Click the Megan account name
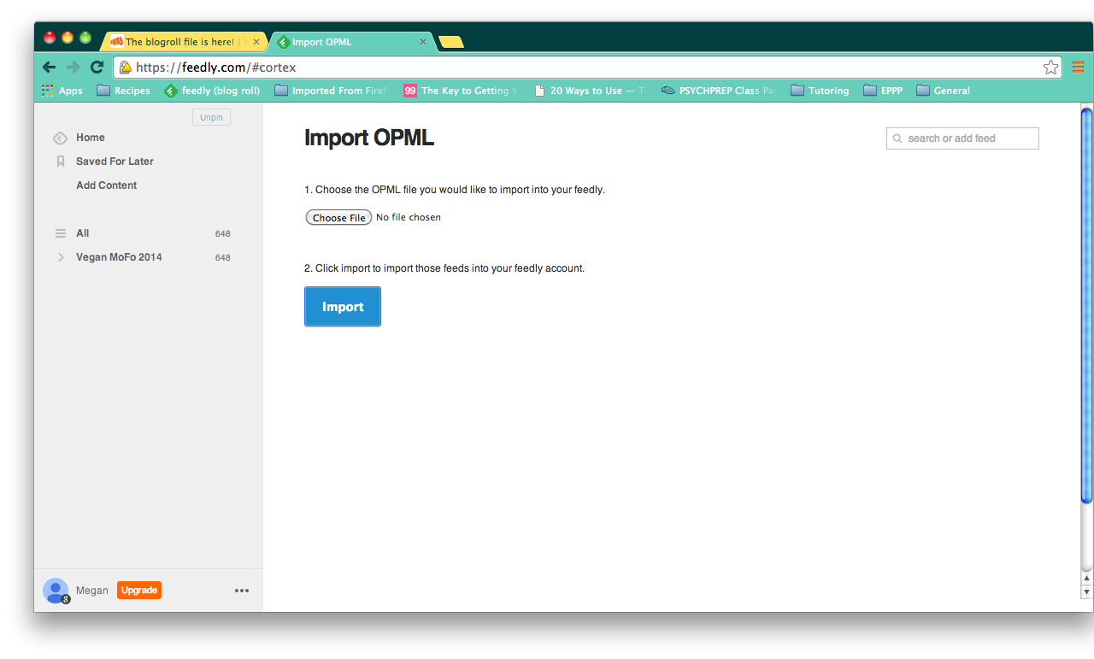 (x=92, y=591)
